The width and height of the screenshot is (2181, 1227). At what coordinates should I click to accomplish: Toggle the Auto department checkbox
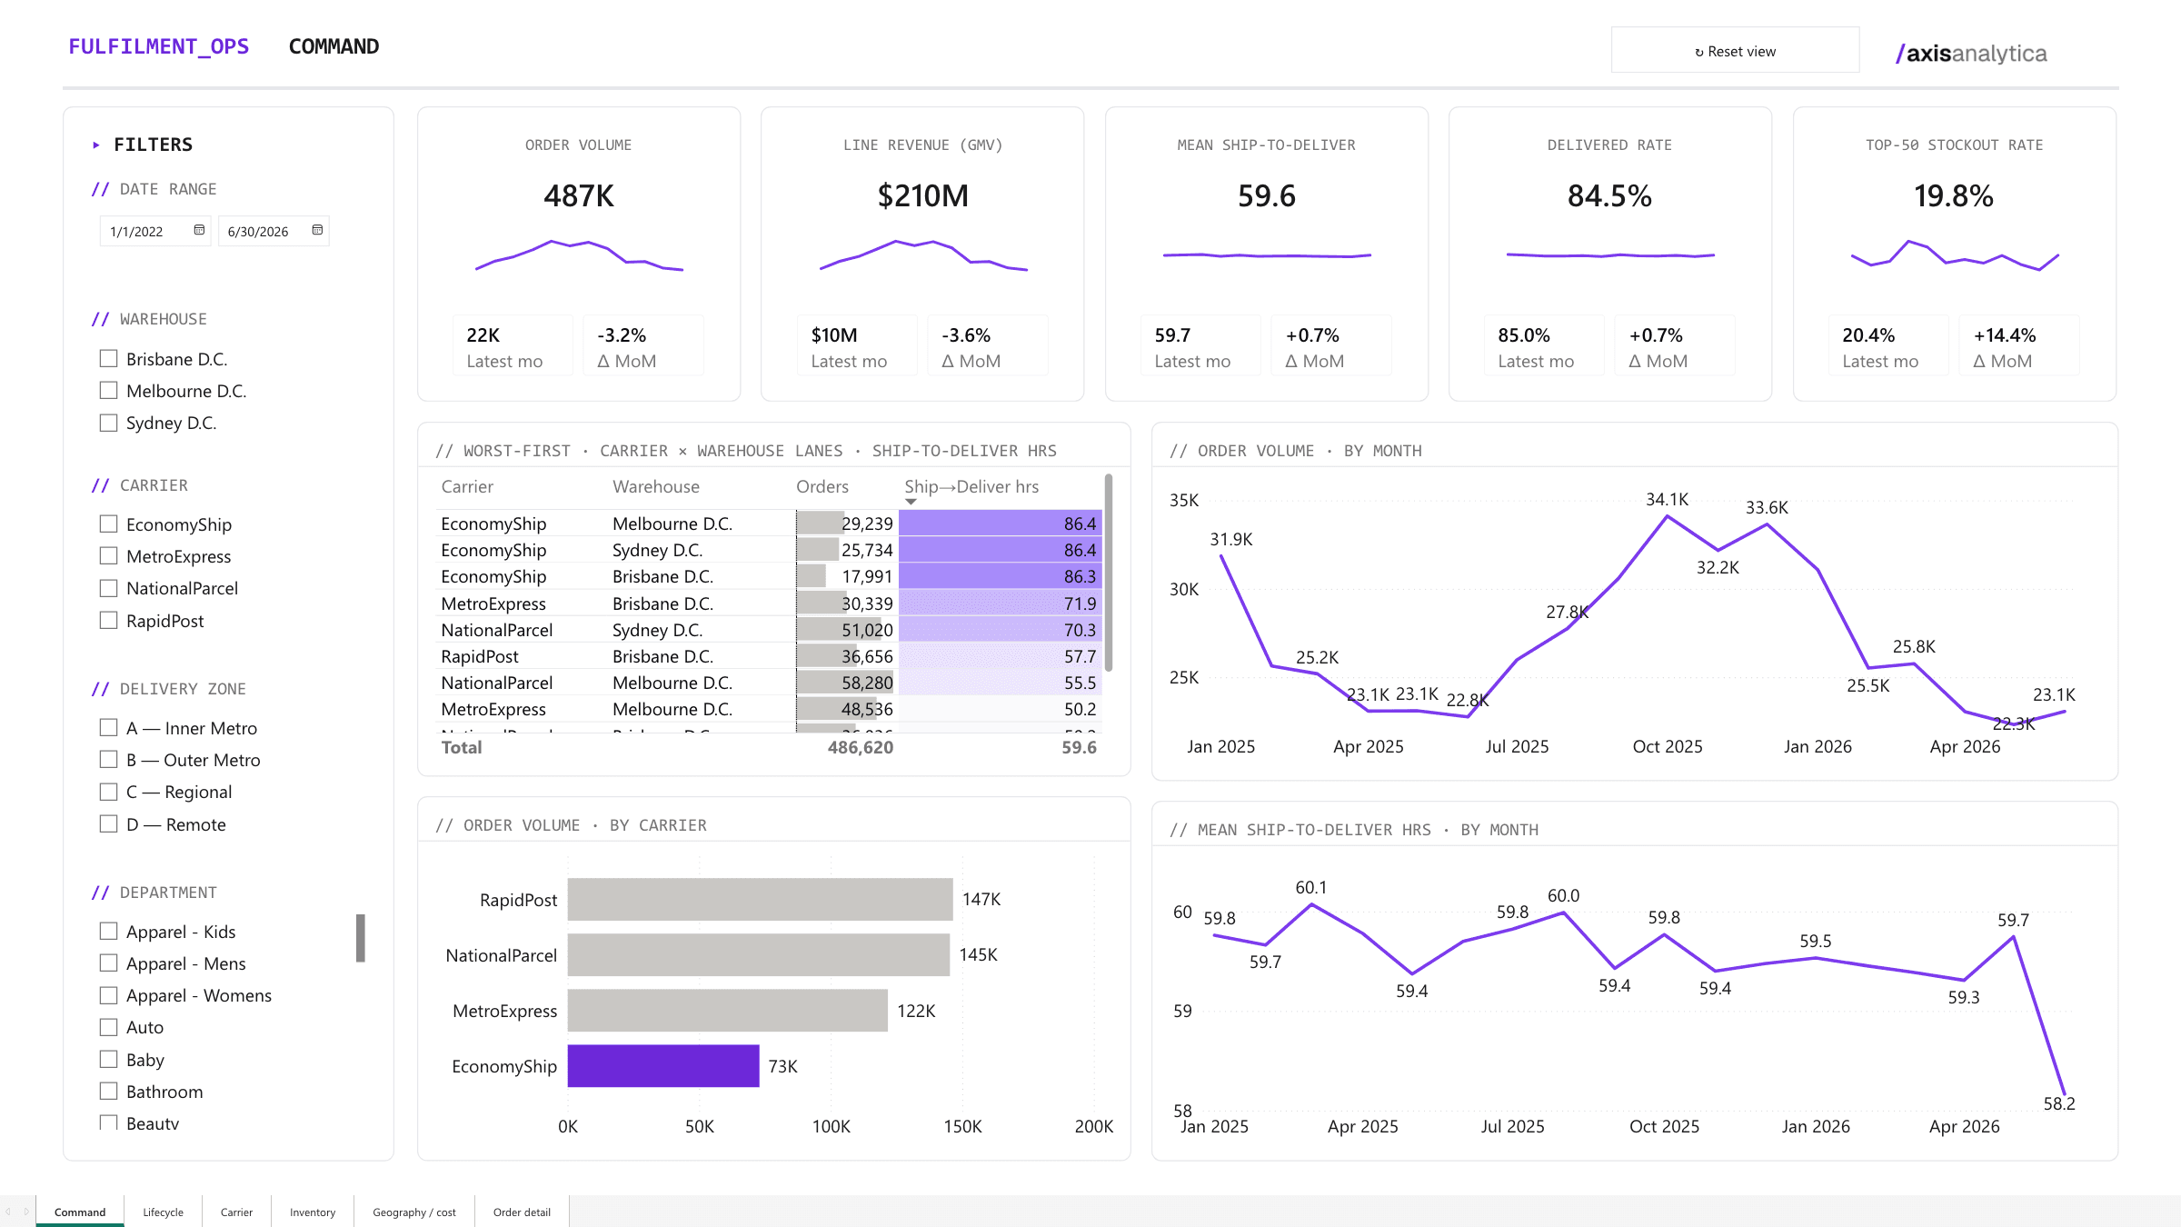point(108,1027)
